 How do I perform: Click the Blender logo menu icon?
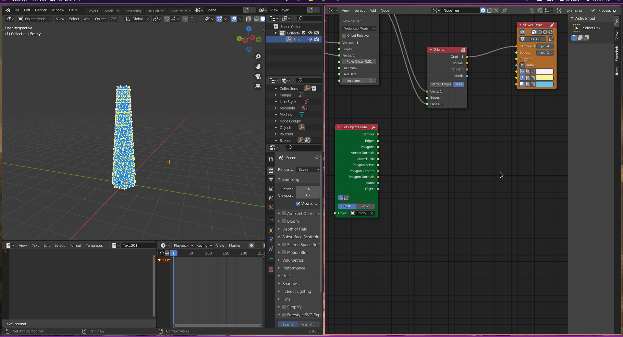coord(7,10)
